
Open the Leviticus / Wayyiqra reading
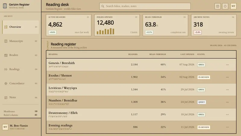(63, 88)
